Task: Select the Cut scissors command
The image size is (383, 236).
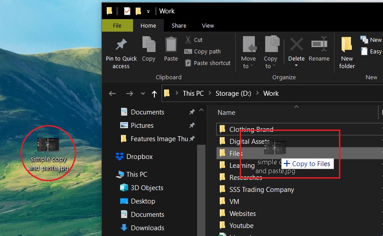Action: point(194,40)
